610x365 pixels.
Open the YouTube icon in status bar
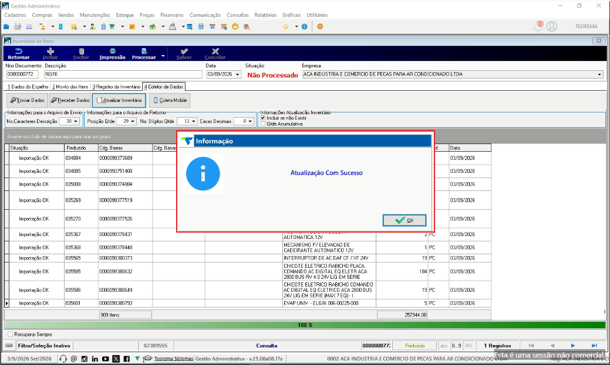pyautogui.click(x=106, y=359)
